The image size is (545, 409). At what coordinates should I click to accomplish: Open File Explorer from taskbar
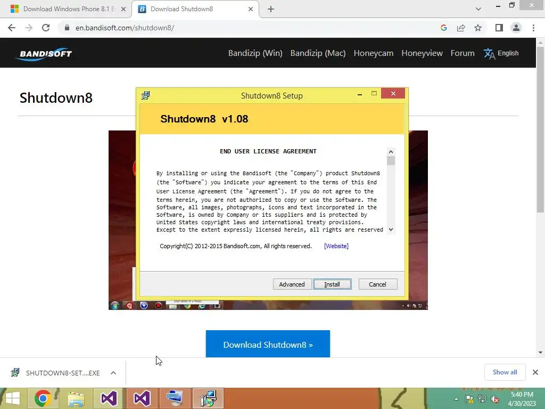pyautogui.click(x=76, y=398)
